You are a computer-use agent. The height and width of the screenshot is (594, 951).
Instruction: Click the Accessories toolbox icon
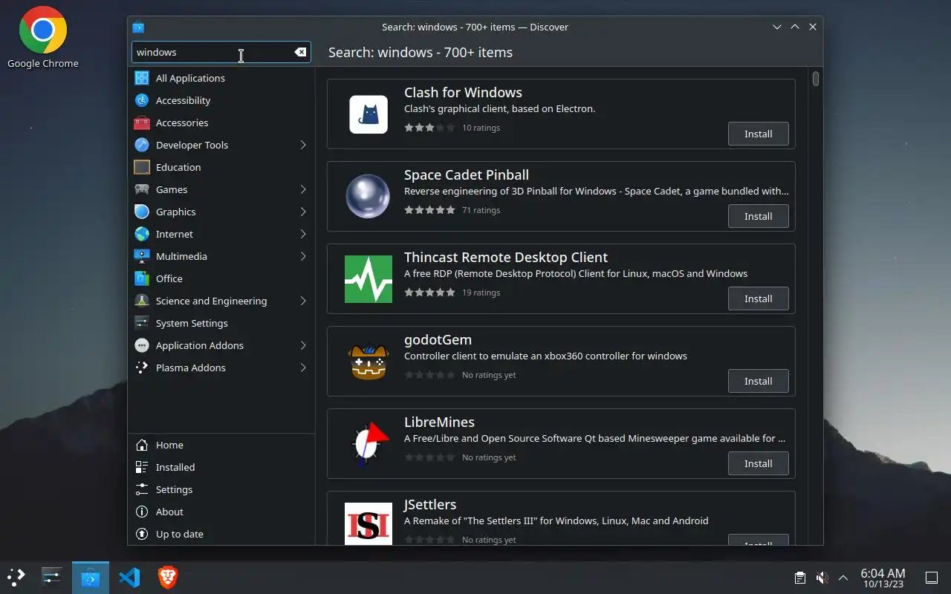pyautogui.click(x=142, y=123)
